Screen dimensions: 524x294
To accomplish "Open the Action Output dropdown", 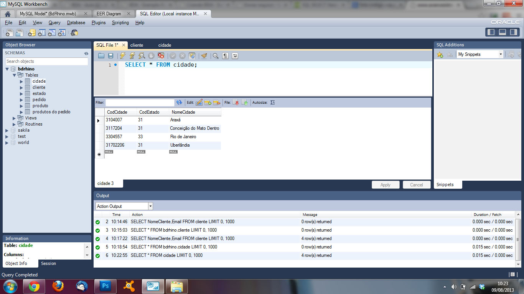I will click(x=150, y=206).
